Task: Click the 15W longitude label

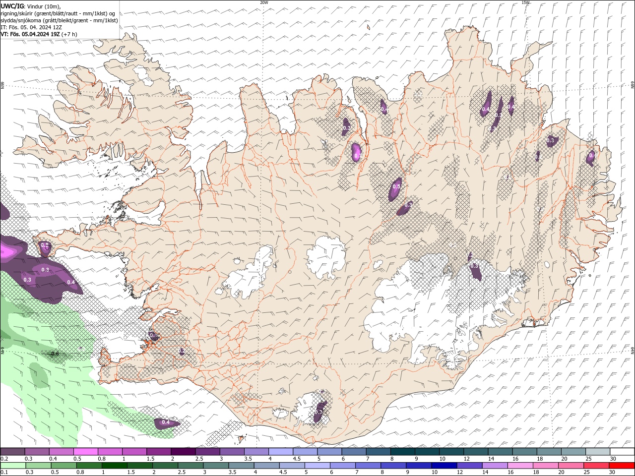Action: pyautogui.click(x=526, y=2)
